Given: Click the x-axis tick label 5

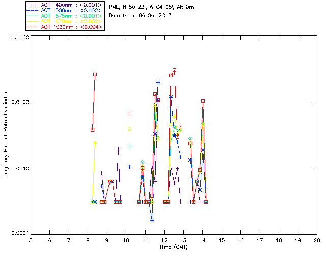Looking at the screenshot, I should (x=31, y=240).
